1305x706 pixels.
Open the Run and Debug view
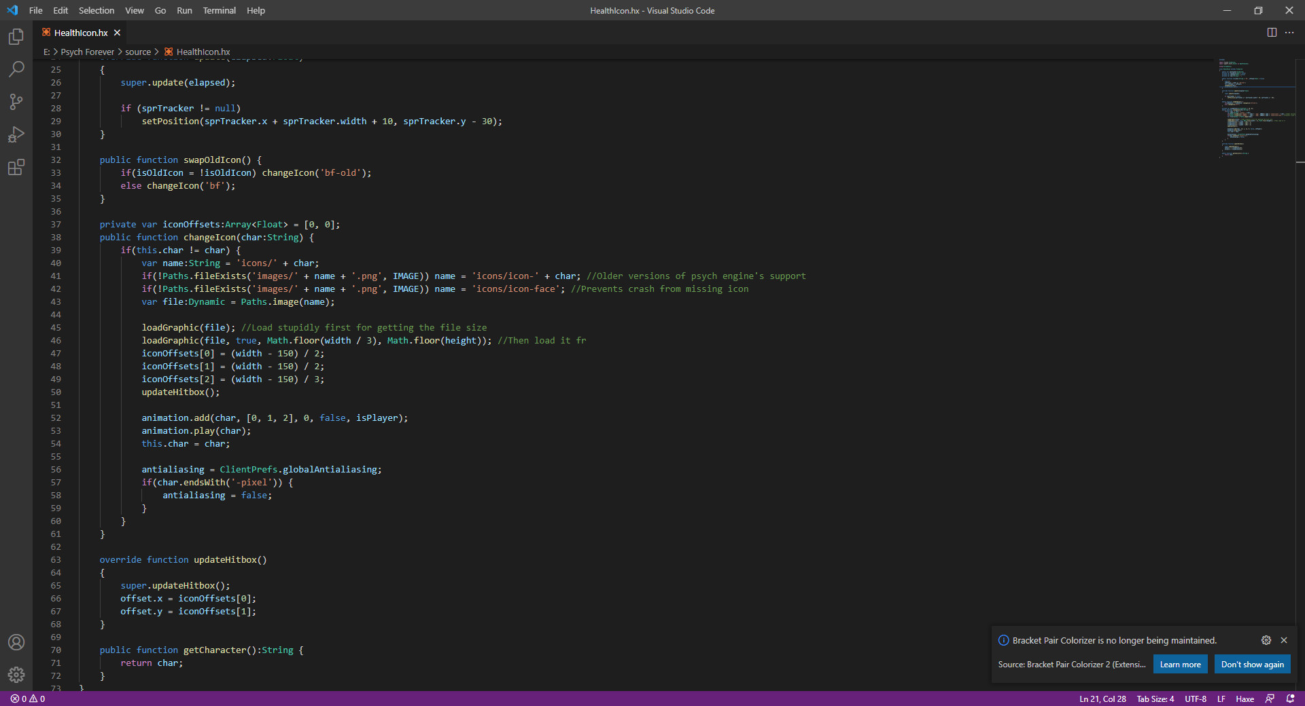(16, 134)
